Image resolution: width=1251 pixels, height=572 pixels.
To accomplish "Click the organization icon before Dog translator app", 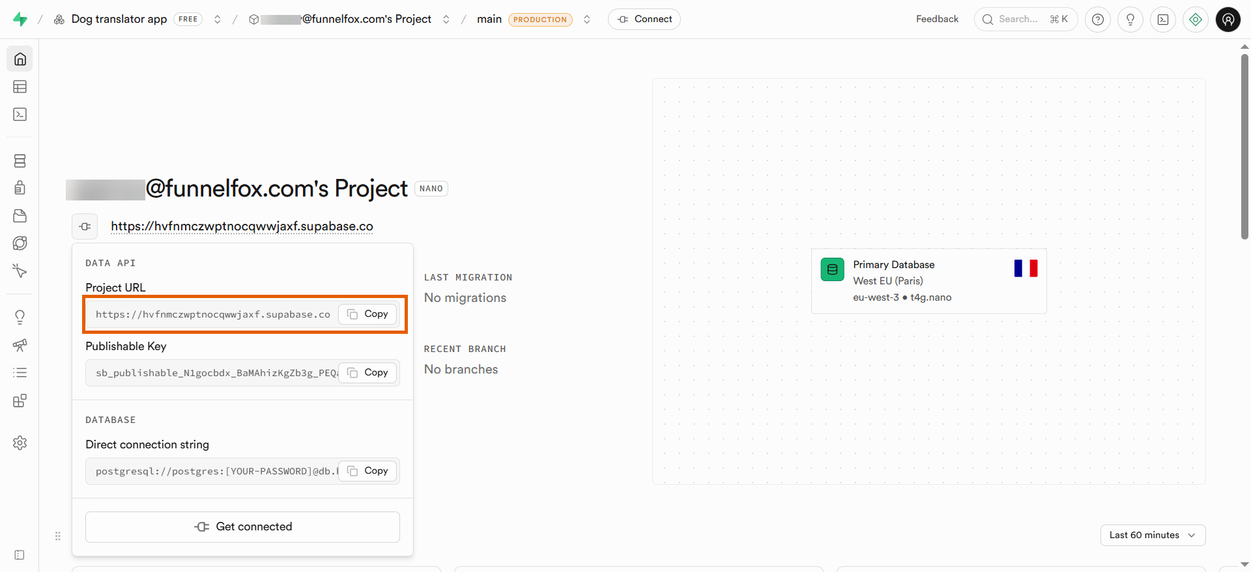I will coord(59,20).
